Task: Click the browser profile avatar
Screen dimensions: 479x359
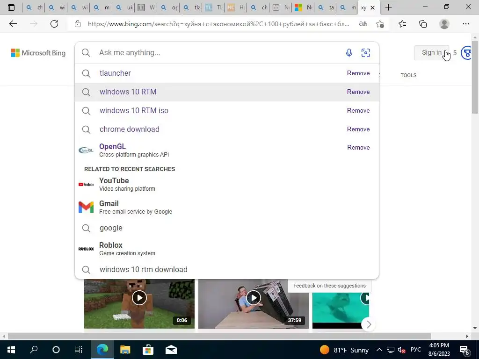Action: [x=444, y=24]
